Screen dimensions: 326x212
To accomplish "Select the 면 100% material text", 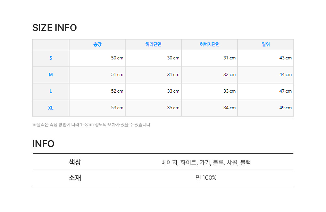I will (206, 178).
